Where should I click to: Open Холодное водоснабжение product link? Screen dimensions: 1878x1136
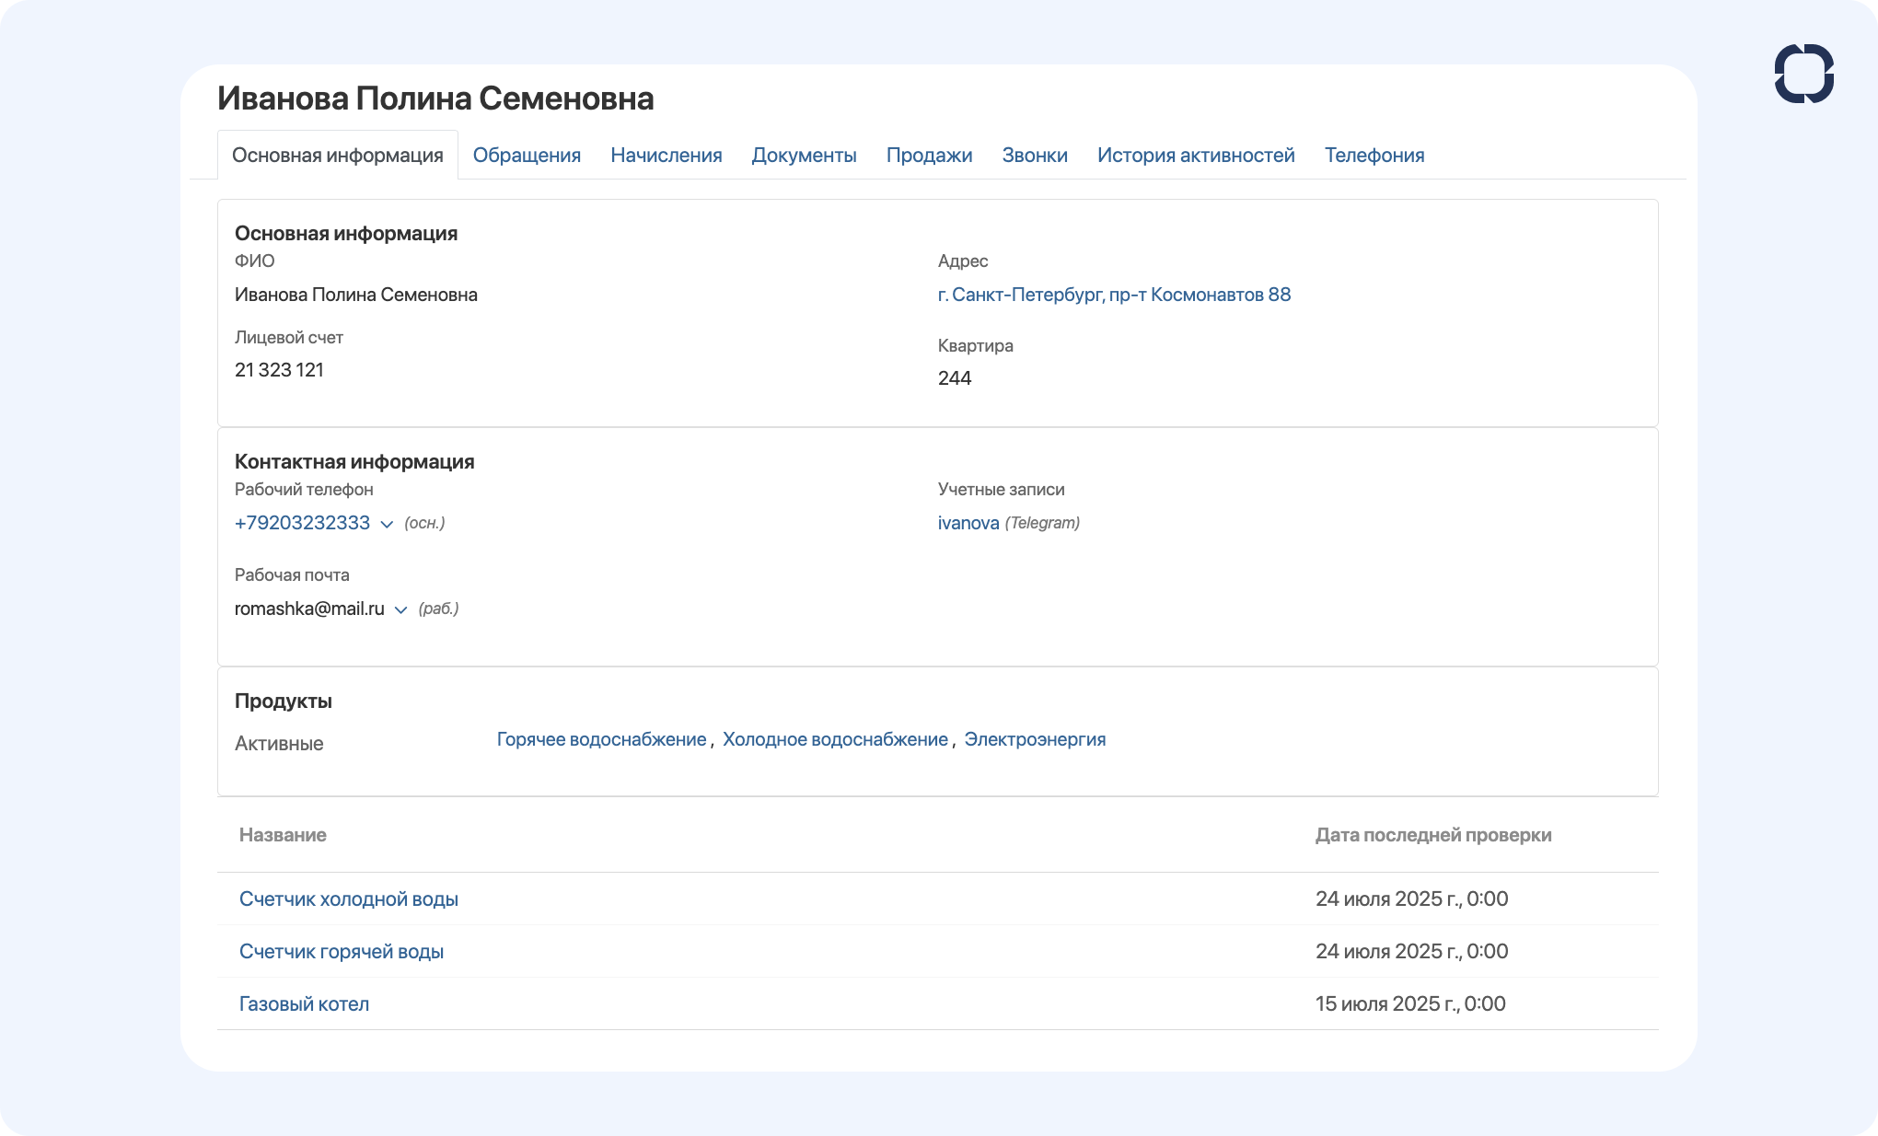tap(835, 739)
